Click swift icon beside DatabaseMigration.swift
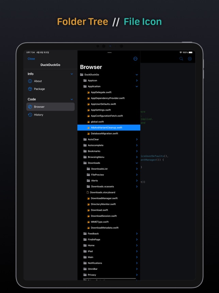219x293 pixels. pyautogui.click(x=88, y=134)
